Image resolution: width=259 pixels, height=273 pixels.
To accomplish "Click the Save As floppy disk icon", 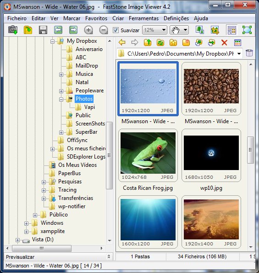I will pyautogui.click(x=43, y=30).
